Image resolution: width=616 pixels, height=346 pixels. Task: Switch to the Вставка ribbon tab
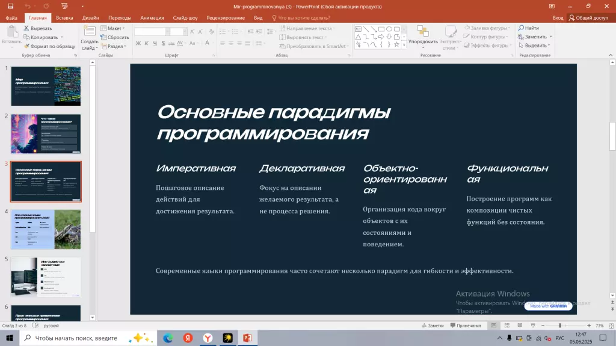click(x=65, y=17)
